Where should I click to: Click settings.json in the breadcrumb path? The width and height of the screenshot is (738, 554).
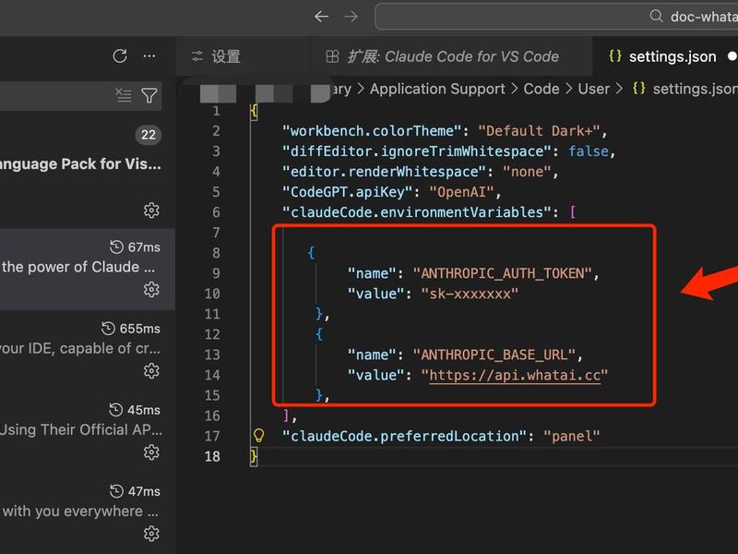(696, 89)
